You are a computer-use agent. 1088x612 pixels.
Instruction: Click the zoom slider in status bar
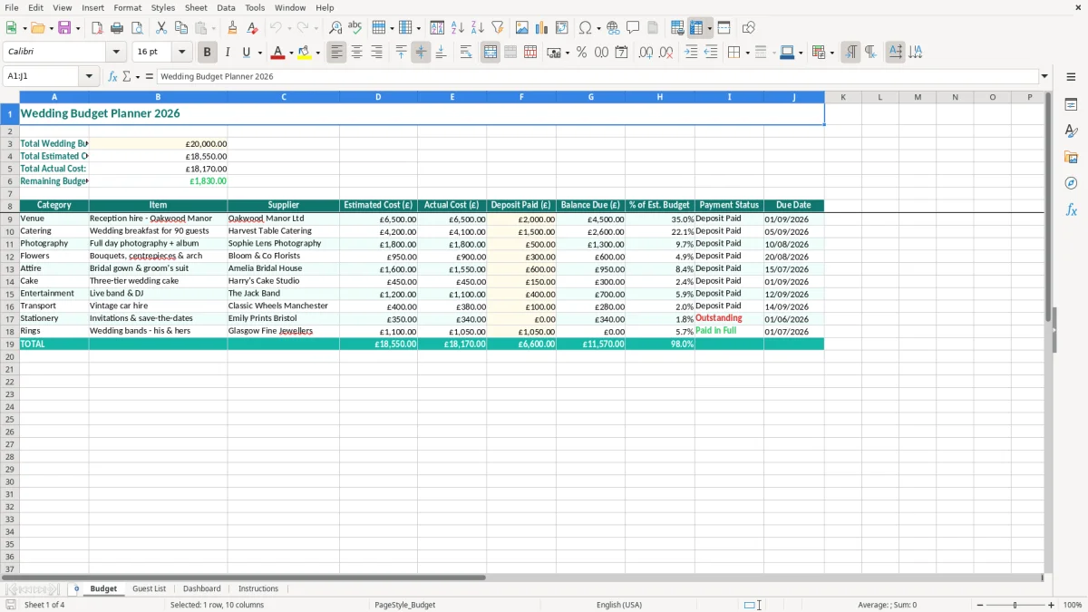(x=1015, y=605)
